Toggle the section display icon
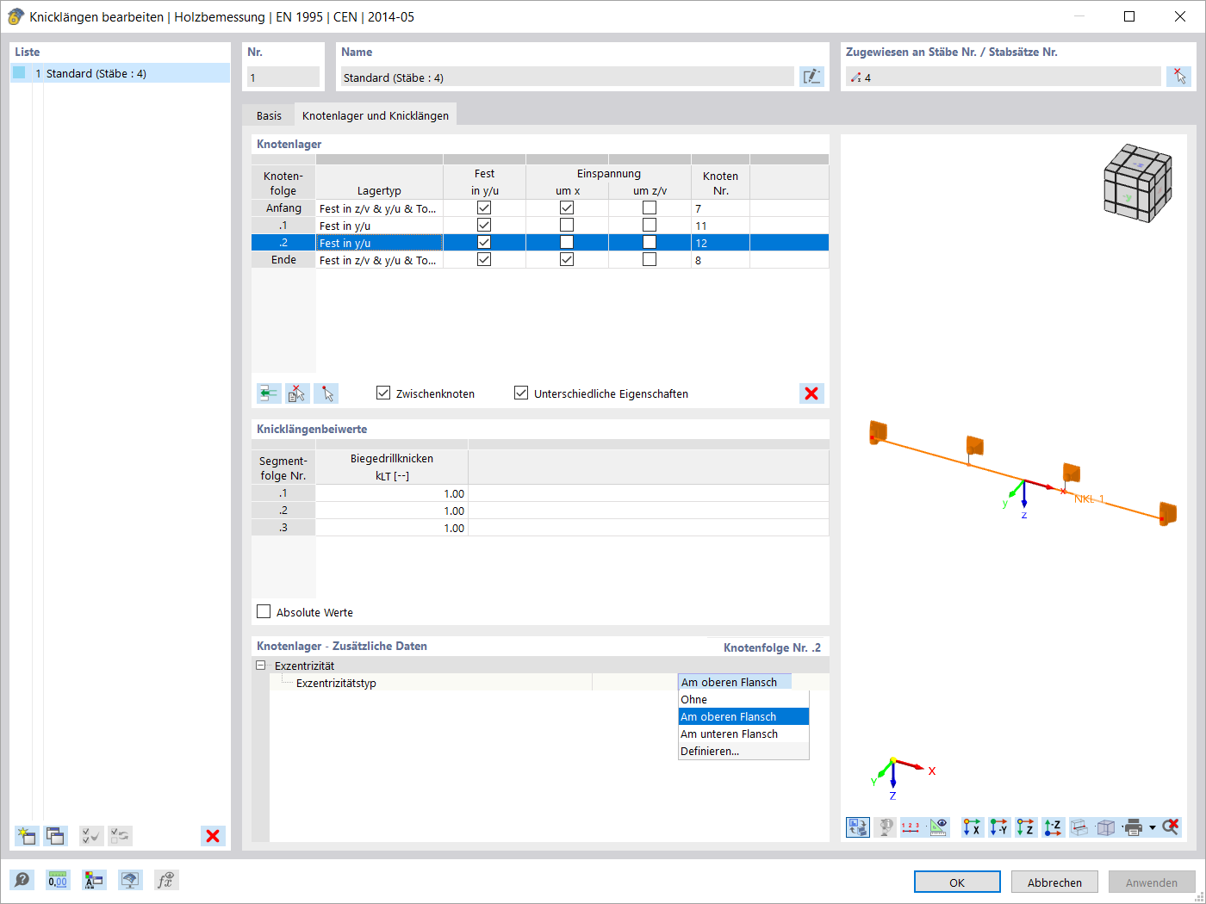The image size is (1206, 904). [1079, 827]
